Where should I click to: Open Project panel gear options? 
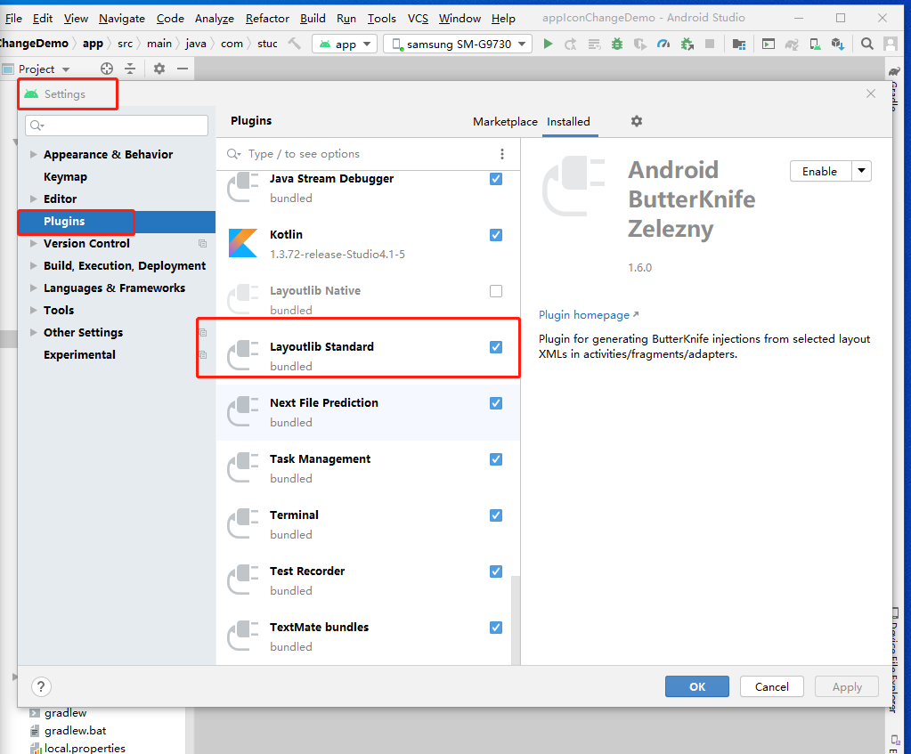click(159, 69)
